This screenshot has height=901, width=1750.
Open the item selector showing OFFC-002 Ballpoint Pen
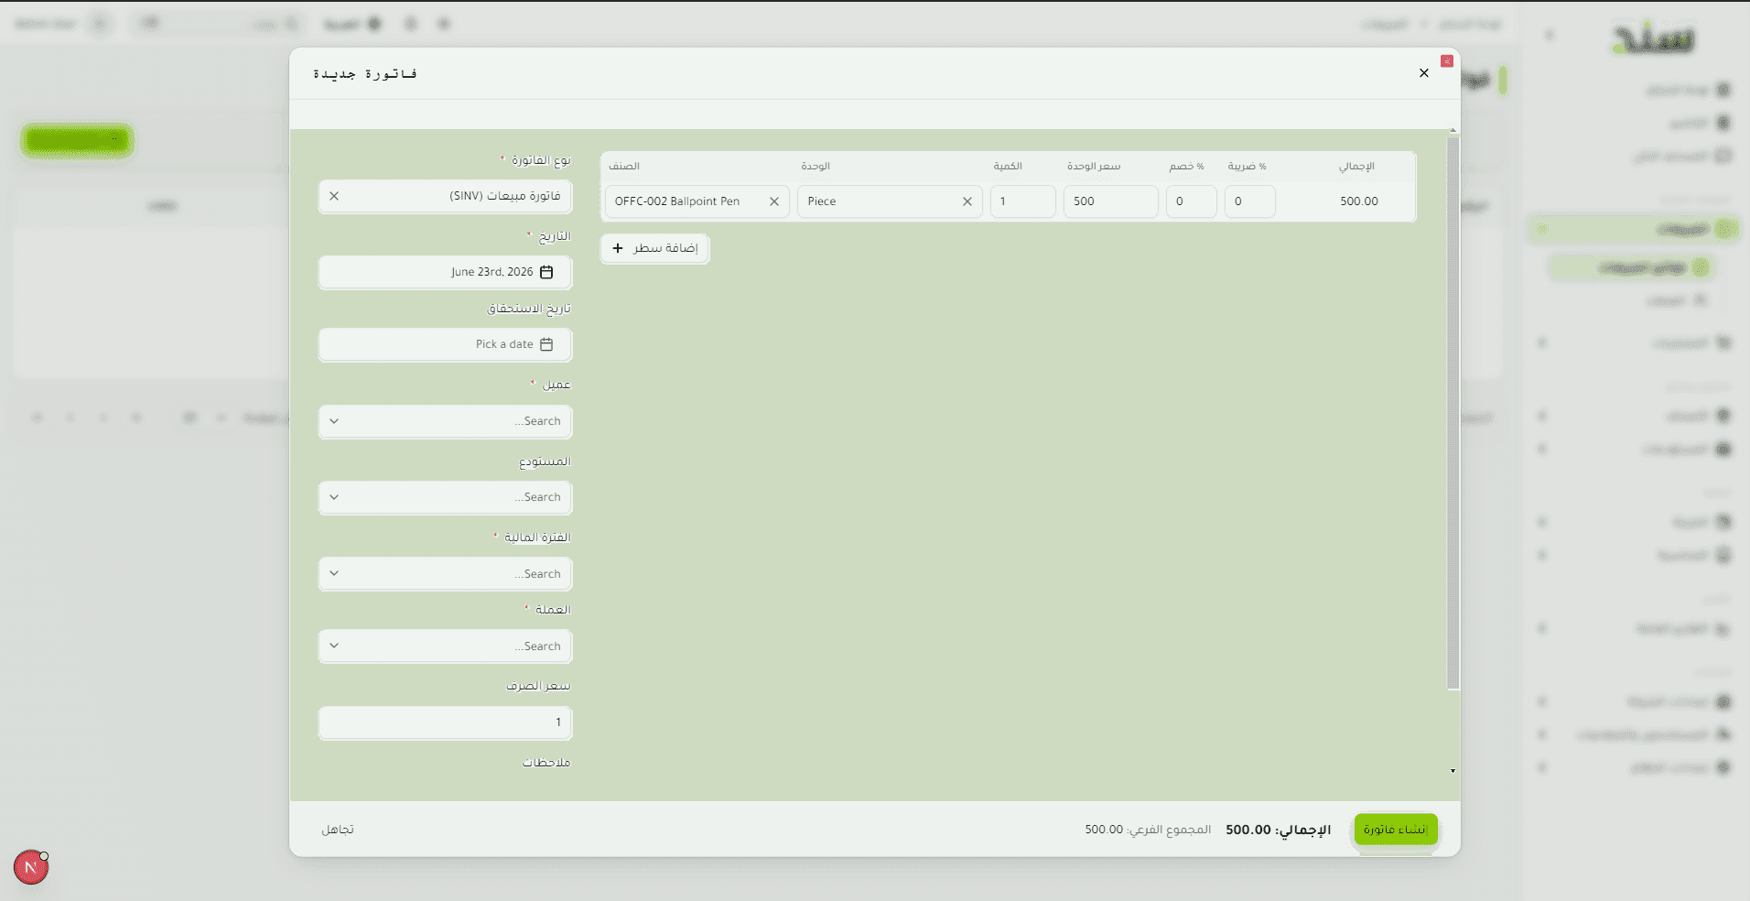[x=697, y=201]
